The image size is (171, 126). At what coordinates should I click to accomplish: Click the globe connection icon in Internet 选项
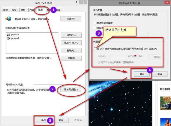(x=8, y=19)
